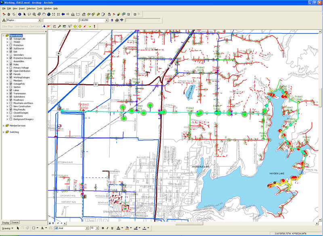Select the Switching group layer
This screenshot has height=236, width=323.
pos(14,132)
